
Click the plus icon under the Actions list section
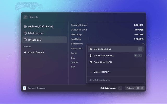coord(25,53)
